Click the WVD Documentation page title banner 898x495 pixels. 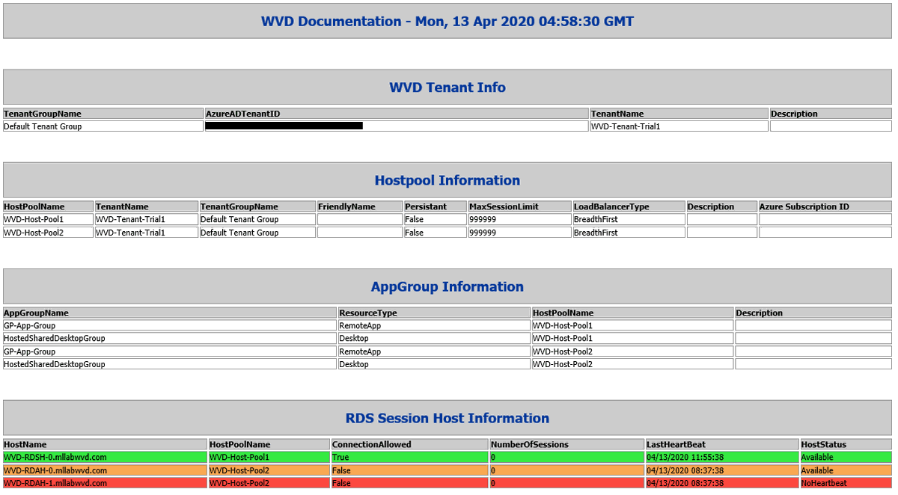point(448,21)
